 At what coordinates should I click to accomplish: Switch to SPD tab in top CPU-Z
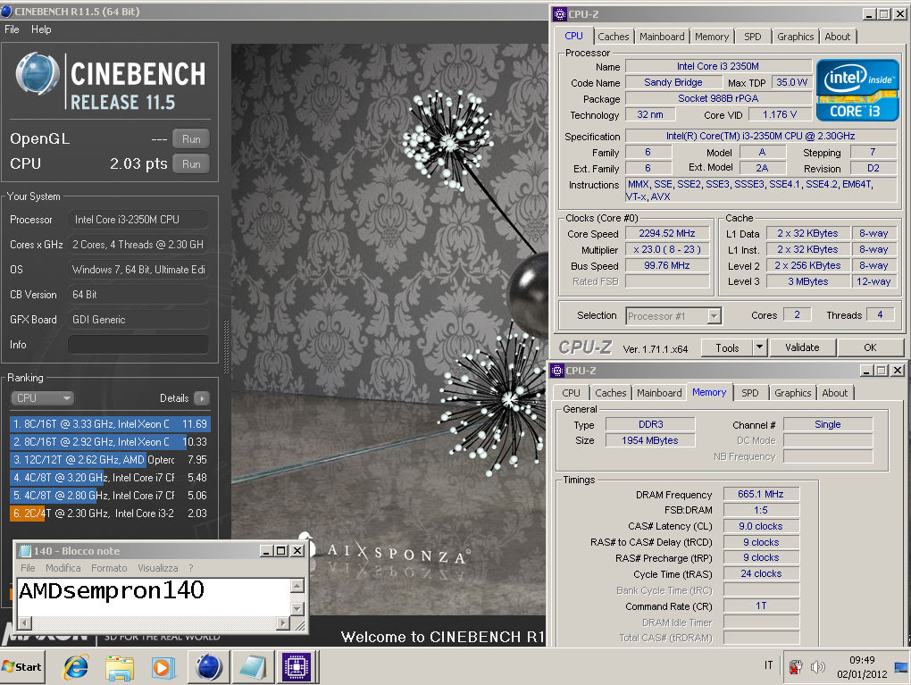752,37
